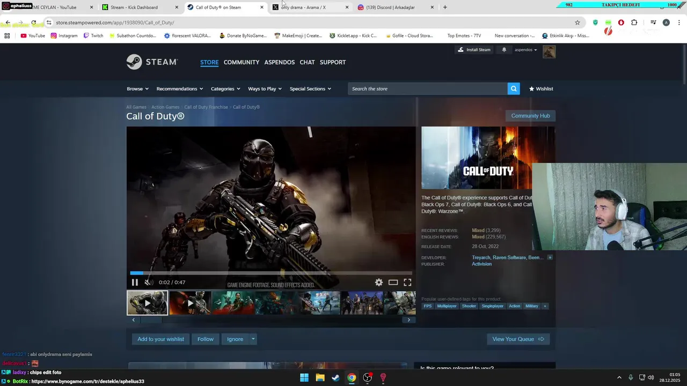Open the Steam profile avatar

point(549,51)
